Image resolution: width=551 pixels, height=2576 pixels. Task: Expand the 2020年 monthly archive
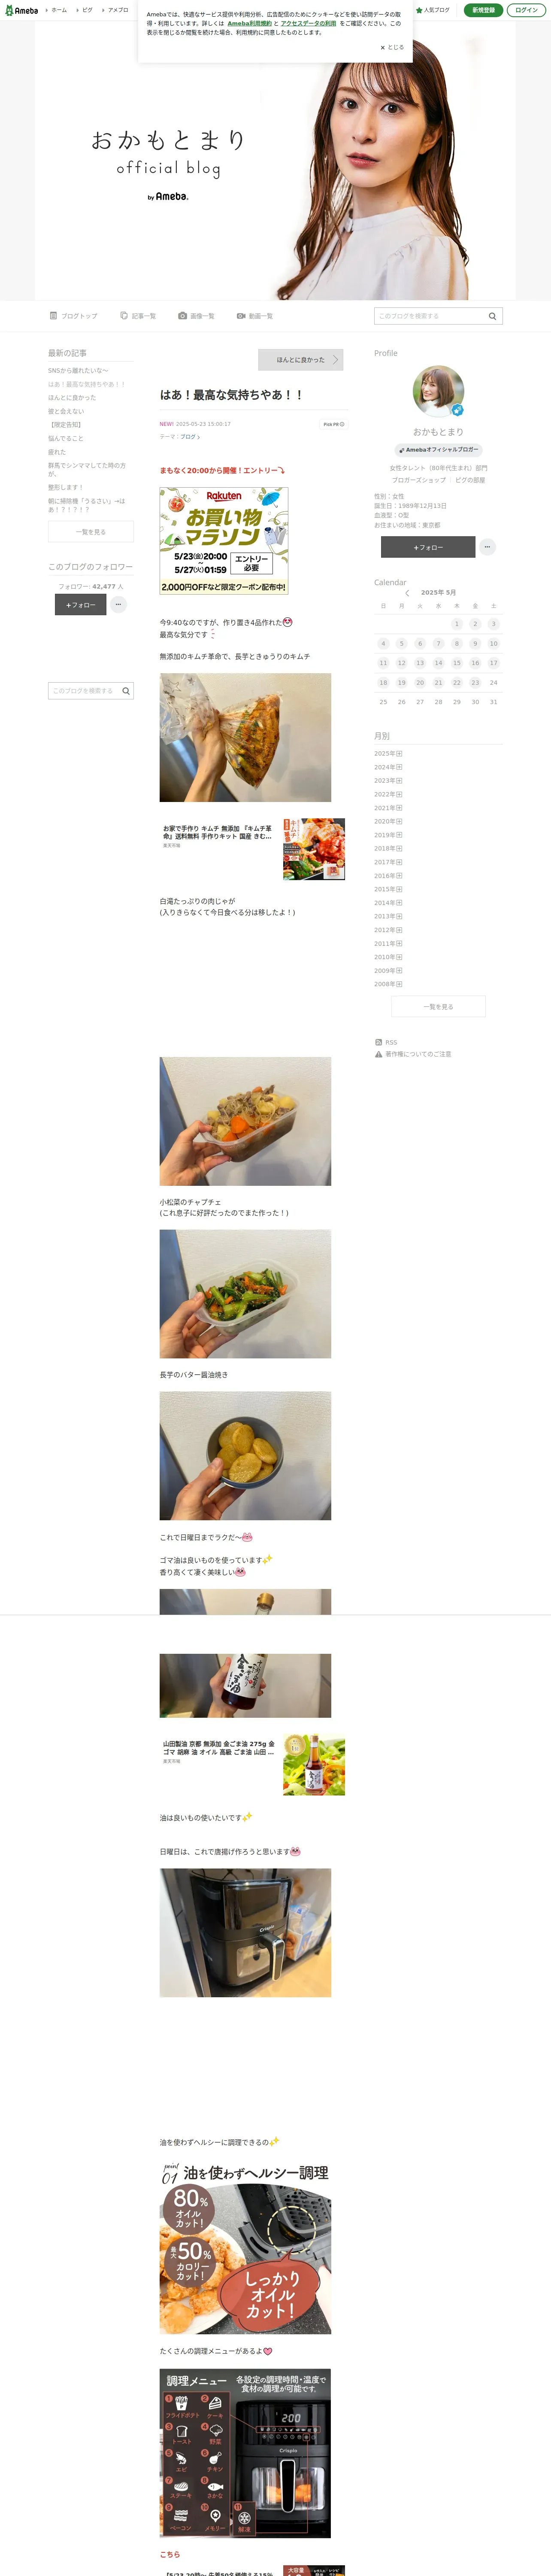tap(388, 821)
